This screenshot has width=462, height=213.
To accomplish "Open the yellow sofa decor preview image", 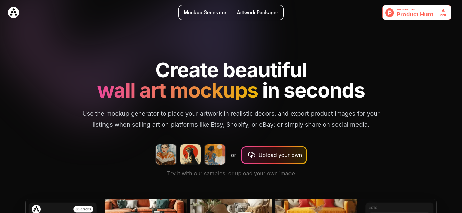I will click(316, 206).
